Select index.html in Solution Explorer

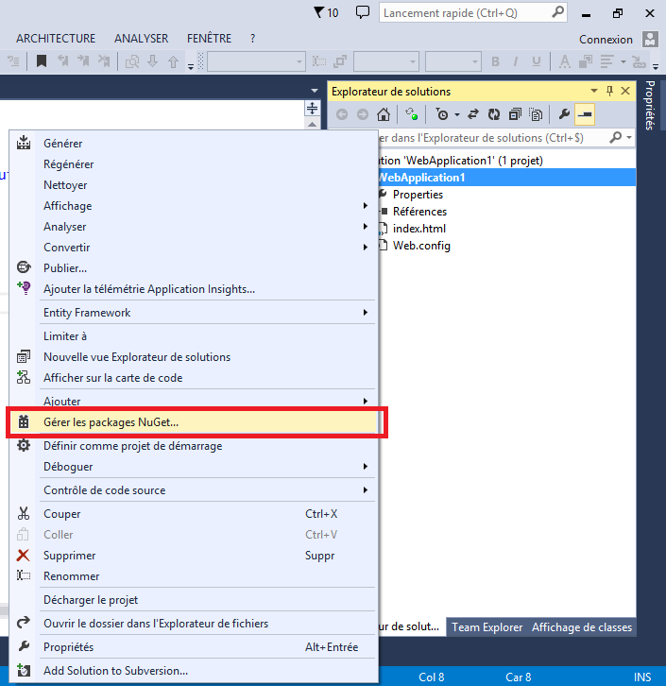tap(418, 229)
